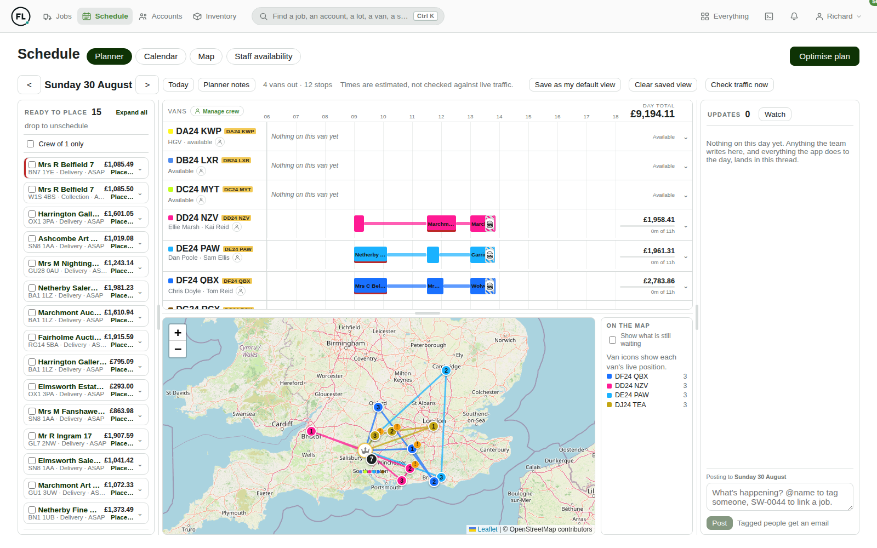Open the Staff availability tab
877x548 pixels.
click(x=264, y=56)
